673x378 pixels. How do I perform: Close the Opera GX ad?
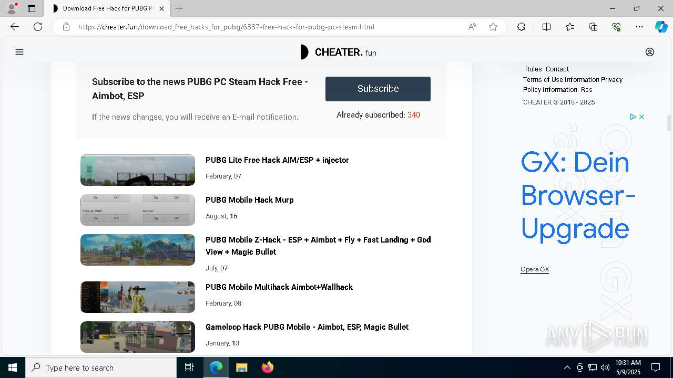pyautogui.click(x=641, y=117)
